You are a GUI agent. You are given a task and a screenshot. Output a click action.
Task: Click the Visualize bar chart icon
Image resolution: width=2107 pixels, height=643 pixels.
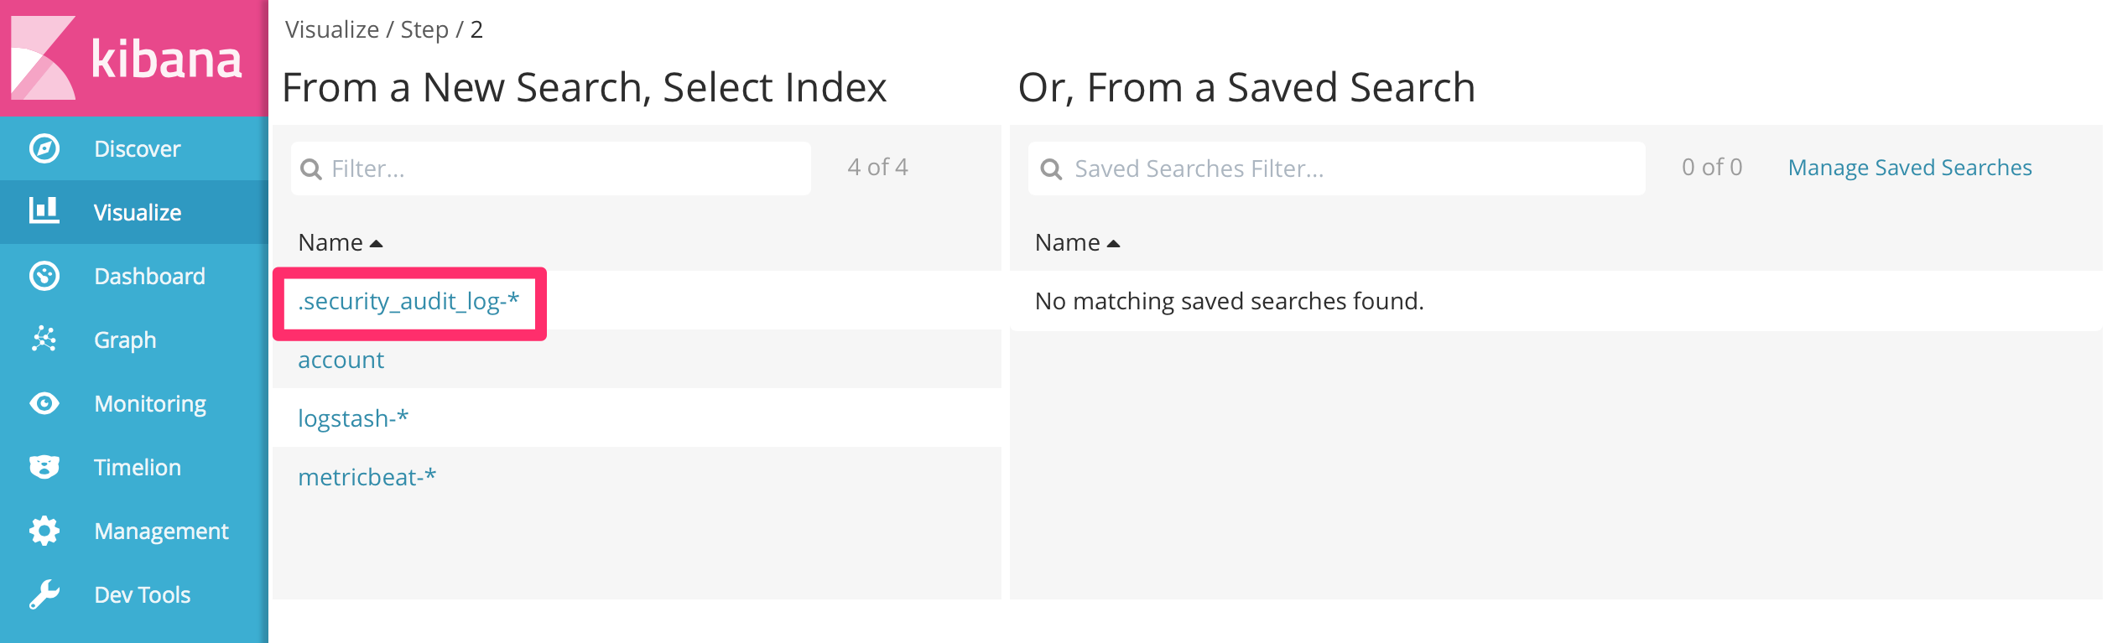point(44,210)
